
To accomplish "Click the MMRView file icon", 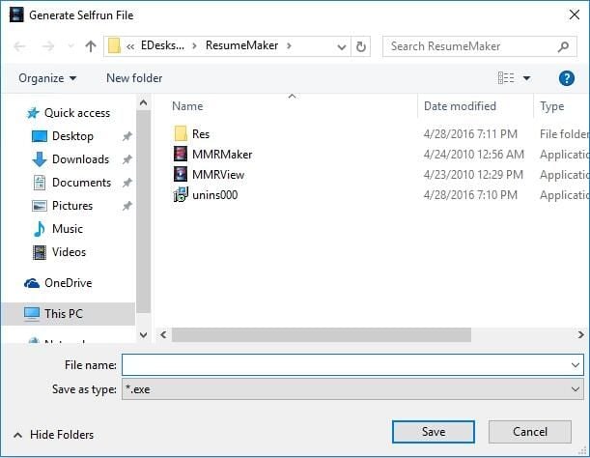I will [181, 174].
